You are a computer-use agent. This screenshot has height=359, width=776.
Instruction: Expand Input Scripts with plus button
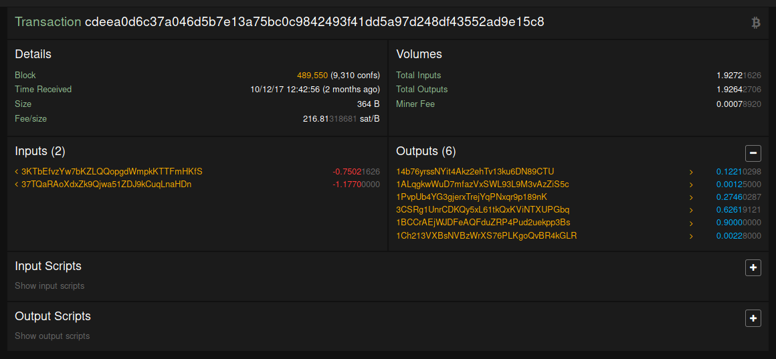753,267
